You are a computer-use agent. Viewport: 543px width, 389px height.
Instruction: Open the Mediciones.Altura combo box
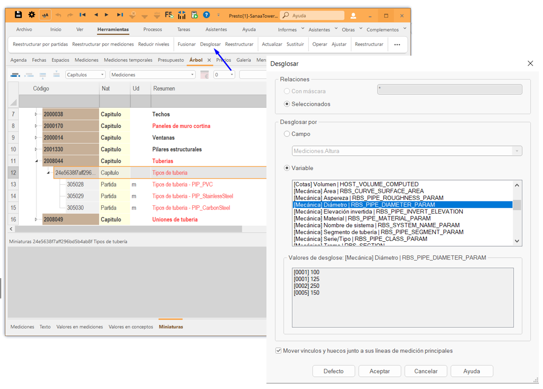[x=407, y=151]
